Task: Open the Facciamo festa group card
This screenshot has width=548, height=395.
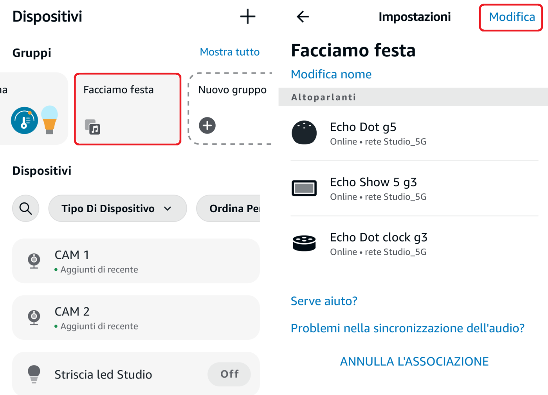Action: pyautogui.click(x=128, y=109)
